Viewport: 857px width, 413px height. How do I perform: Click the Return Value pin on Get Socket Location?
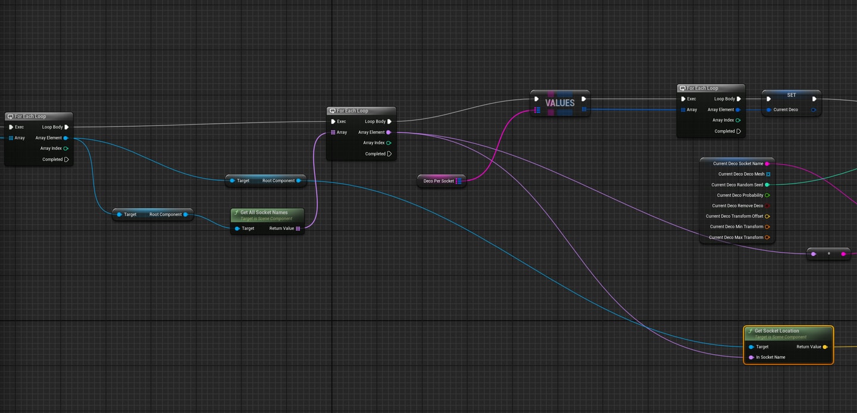825,346
